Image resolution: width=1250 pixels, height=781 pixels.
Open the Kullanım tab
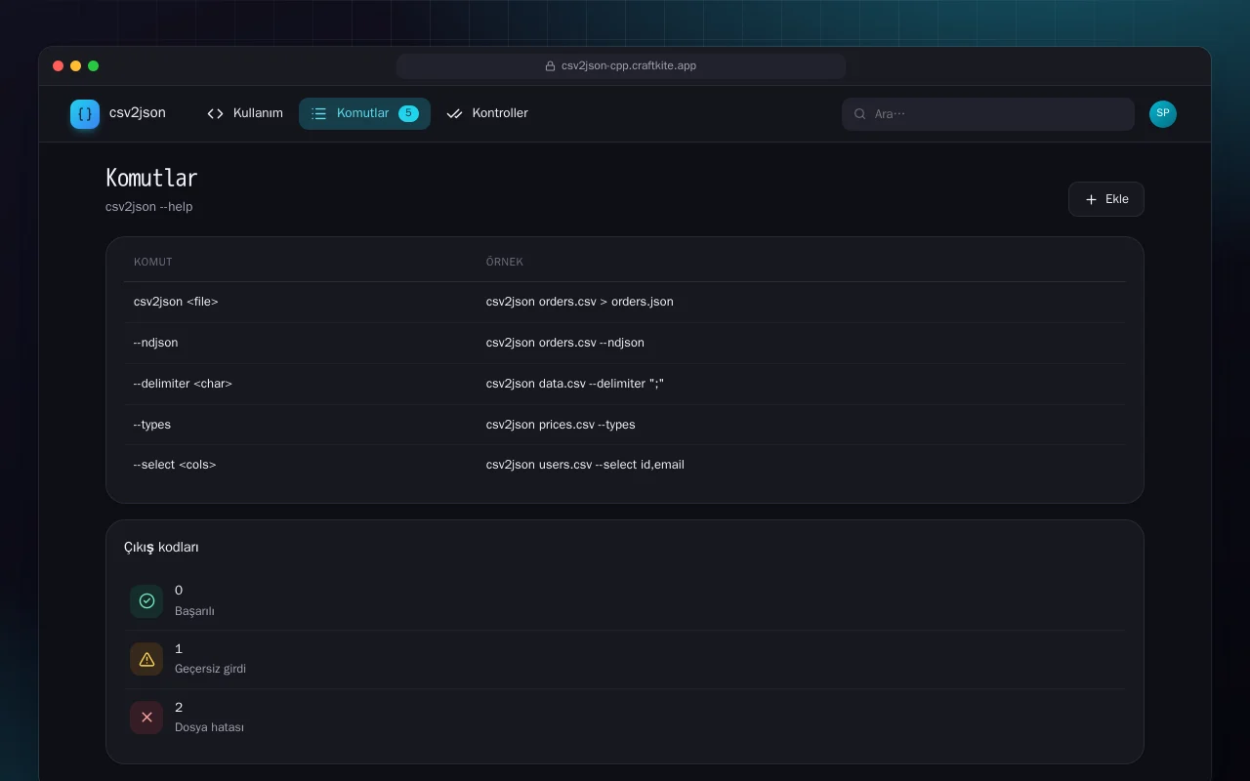coord(245,114)
